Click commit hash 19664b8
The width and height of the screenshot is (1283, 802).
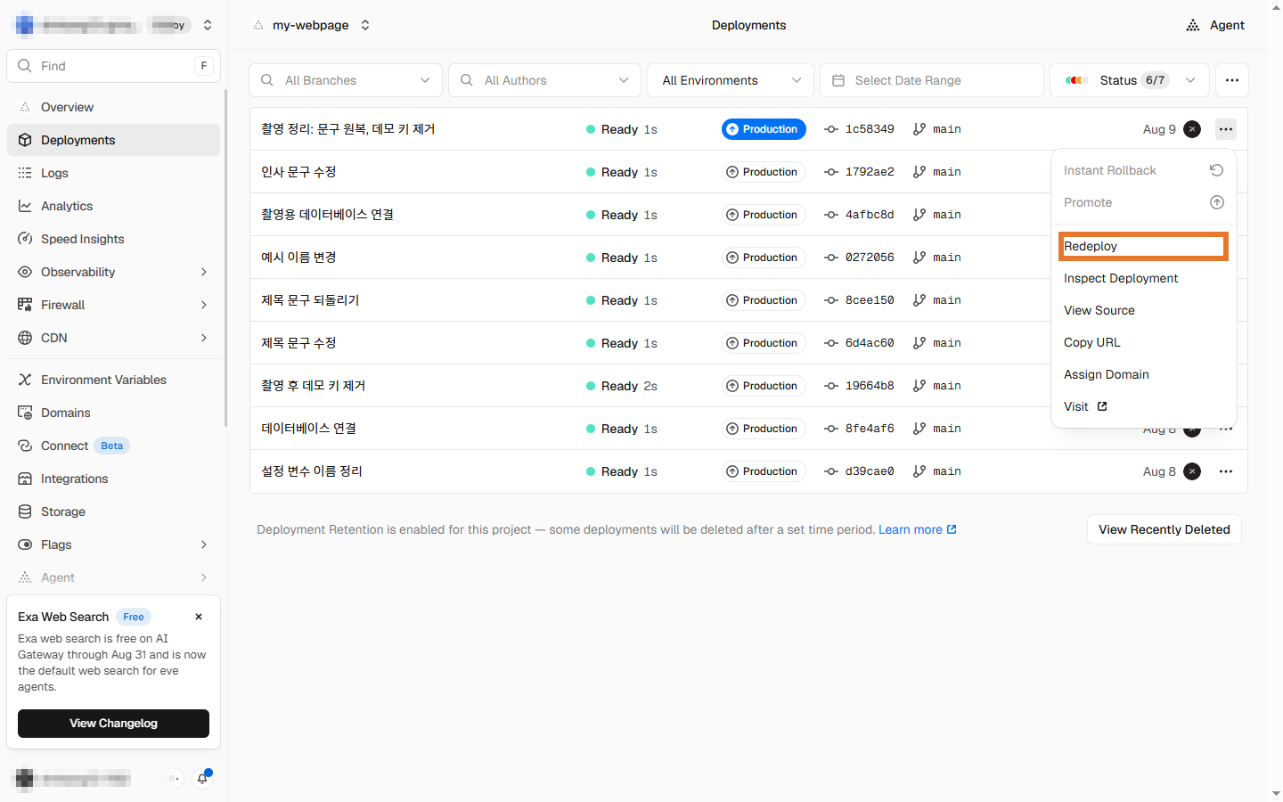pos(870,386)
